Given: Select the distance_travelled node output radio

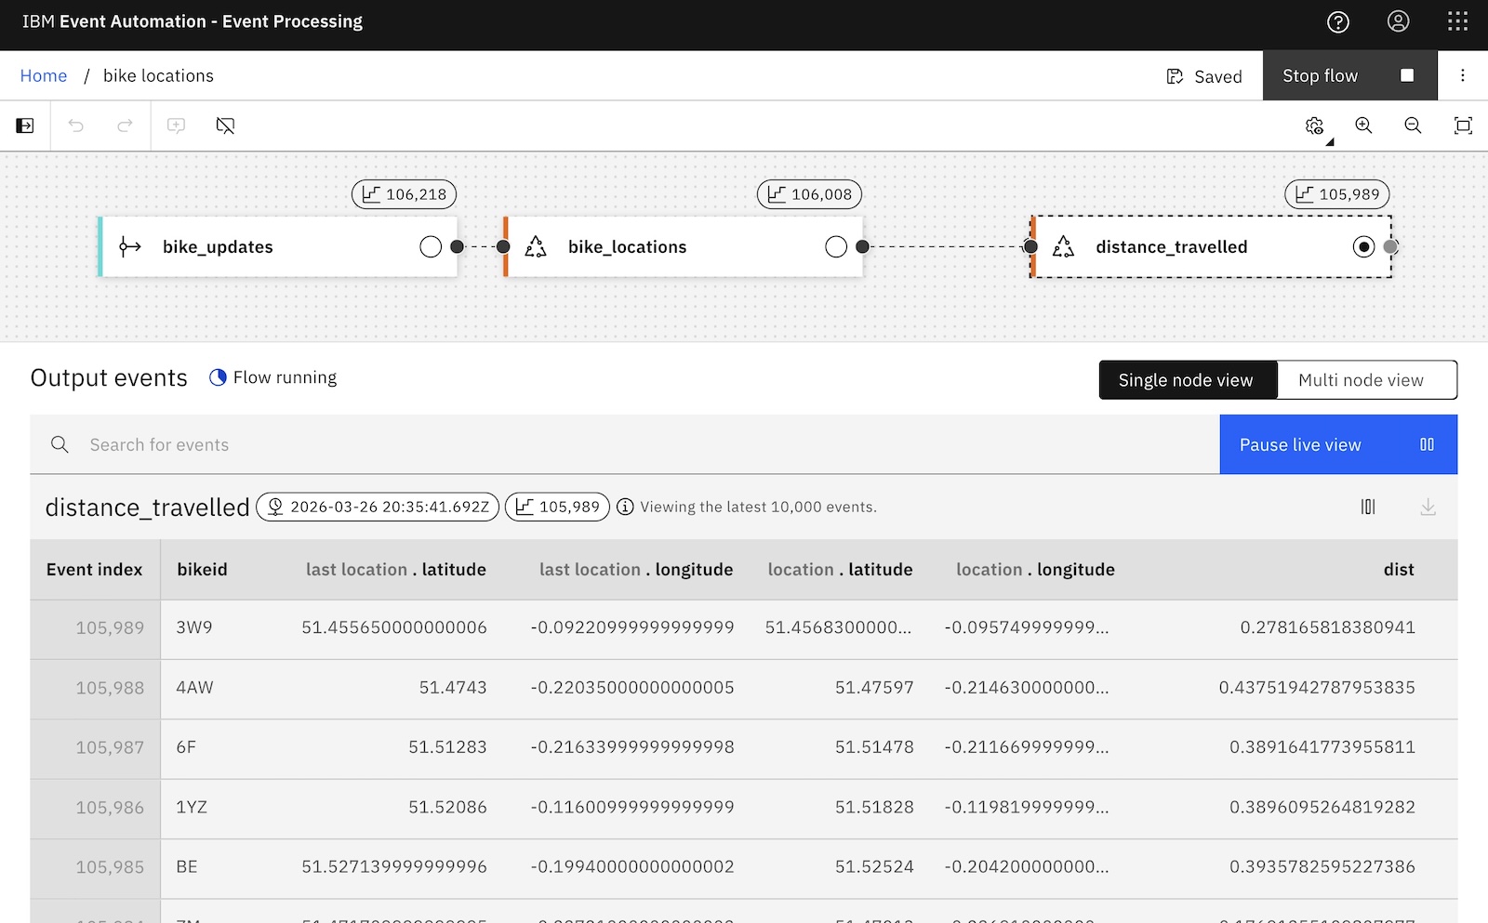Looking at the screenshot, I should [1363, 246].
